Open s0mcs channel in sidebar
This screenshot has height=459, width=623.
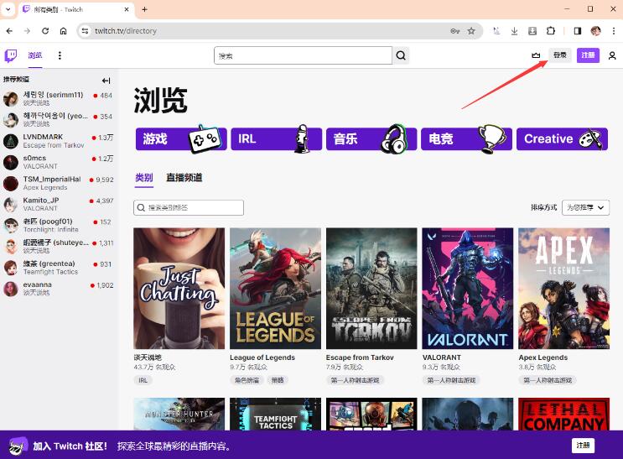click(58, 162)
